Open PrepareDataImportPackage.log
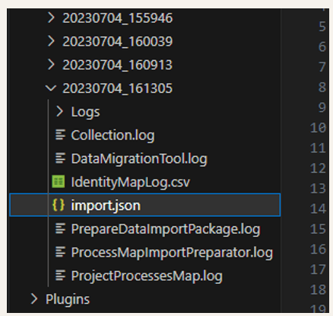 click(x=166, y=229)
